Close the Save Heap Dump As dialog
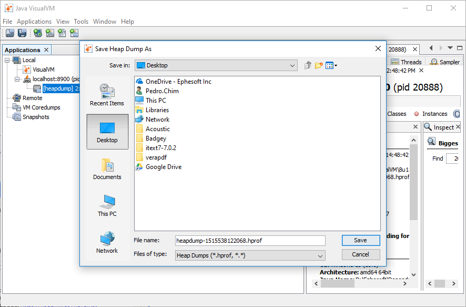This screenshot has width=466, height=307. tap(378, 48)
